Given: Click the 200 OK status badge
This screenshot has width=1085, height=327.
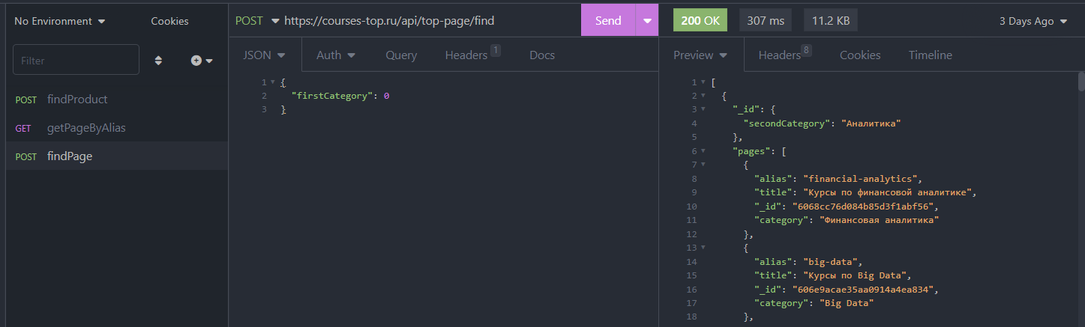Looking at the screenshot, I should (700, 21).
